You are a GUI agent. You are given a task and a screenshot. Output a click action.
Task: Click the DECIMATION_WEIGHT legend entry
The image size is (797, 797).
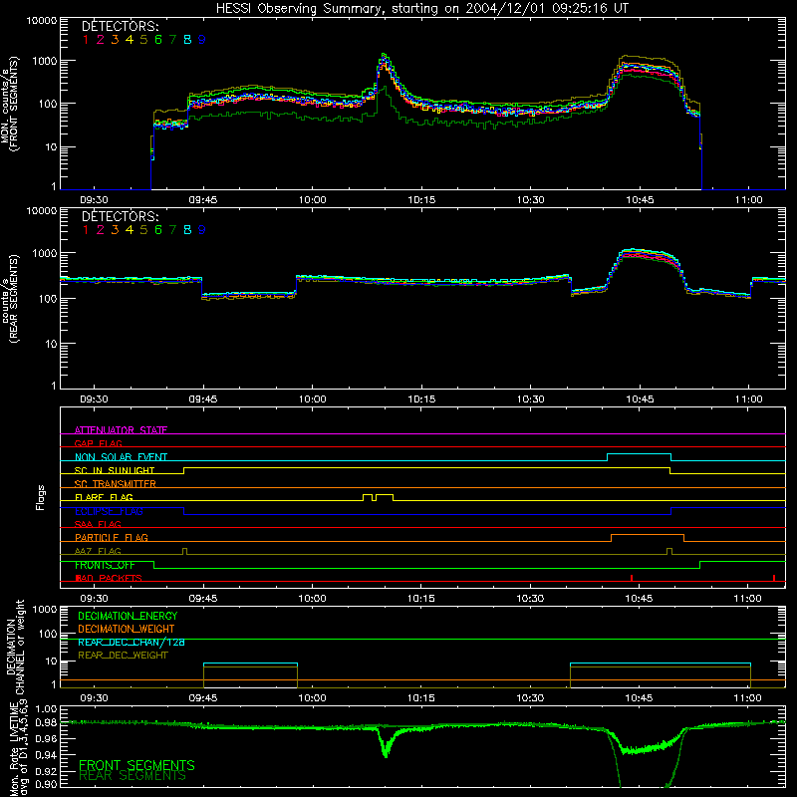[127, 629]
